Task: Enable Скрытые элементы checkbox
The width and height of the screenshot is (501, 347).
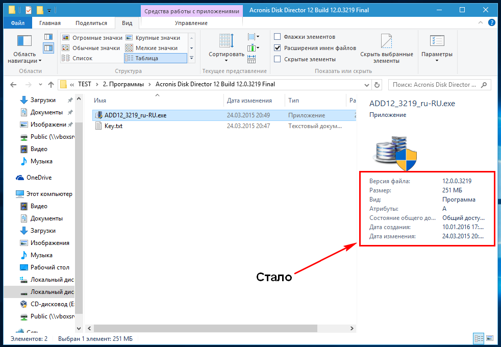Action: pyautogui.click(x=278, y=59)
